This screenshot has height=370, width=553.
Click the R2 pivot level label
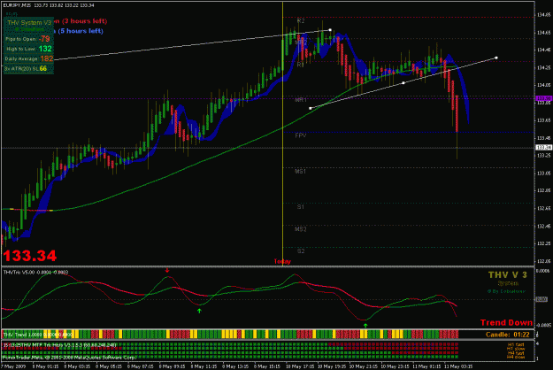pyautogui.click(x=301, y=21)
